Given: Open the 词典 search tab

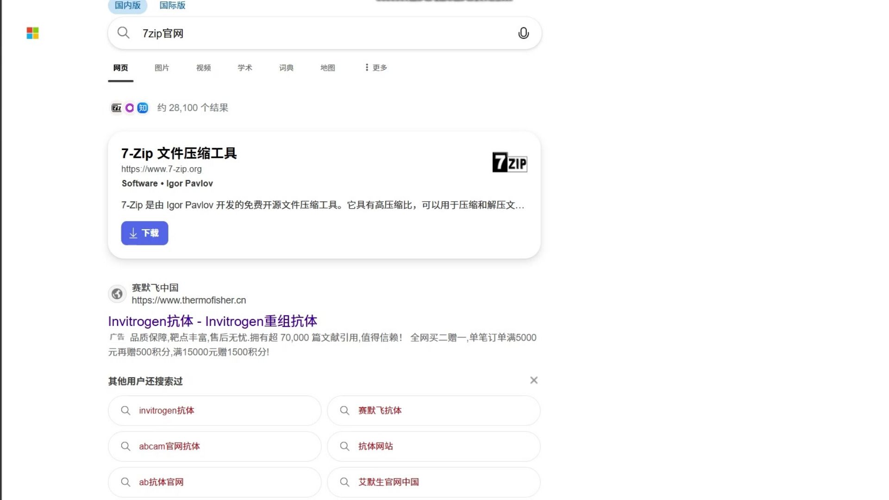Looking at the screenshot, I should pyautogui.click(x=286, y=68).
